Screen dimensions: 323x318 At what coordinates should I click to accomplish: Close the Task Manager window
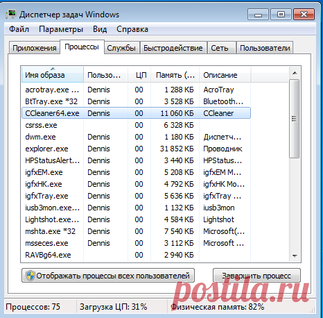click(x=304, y=15)
